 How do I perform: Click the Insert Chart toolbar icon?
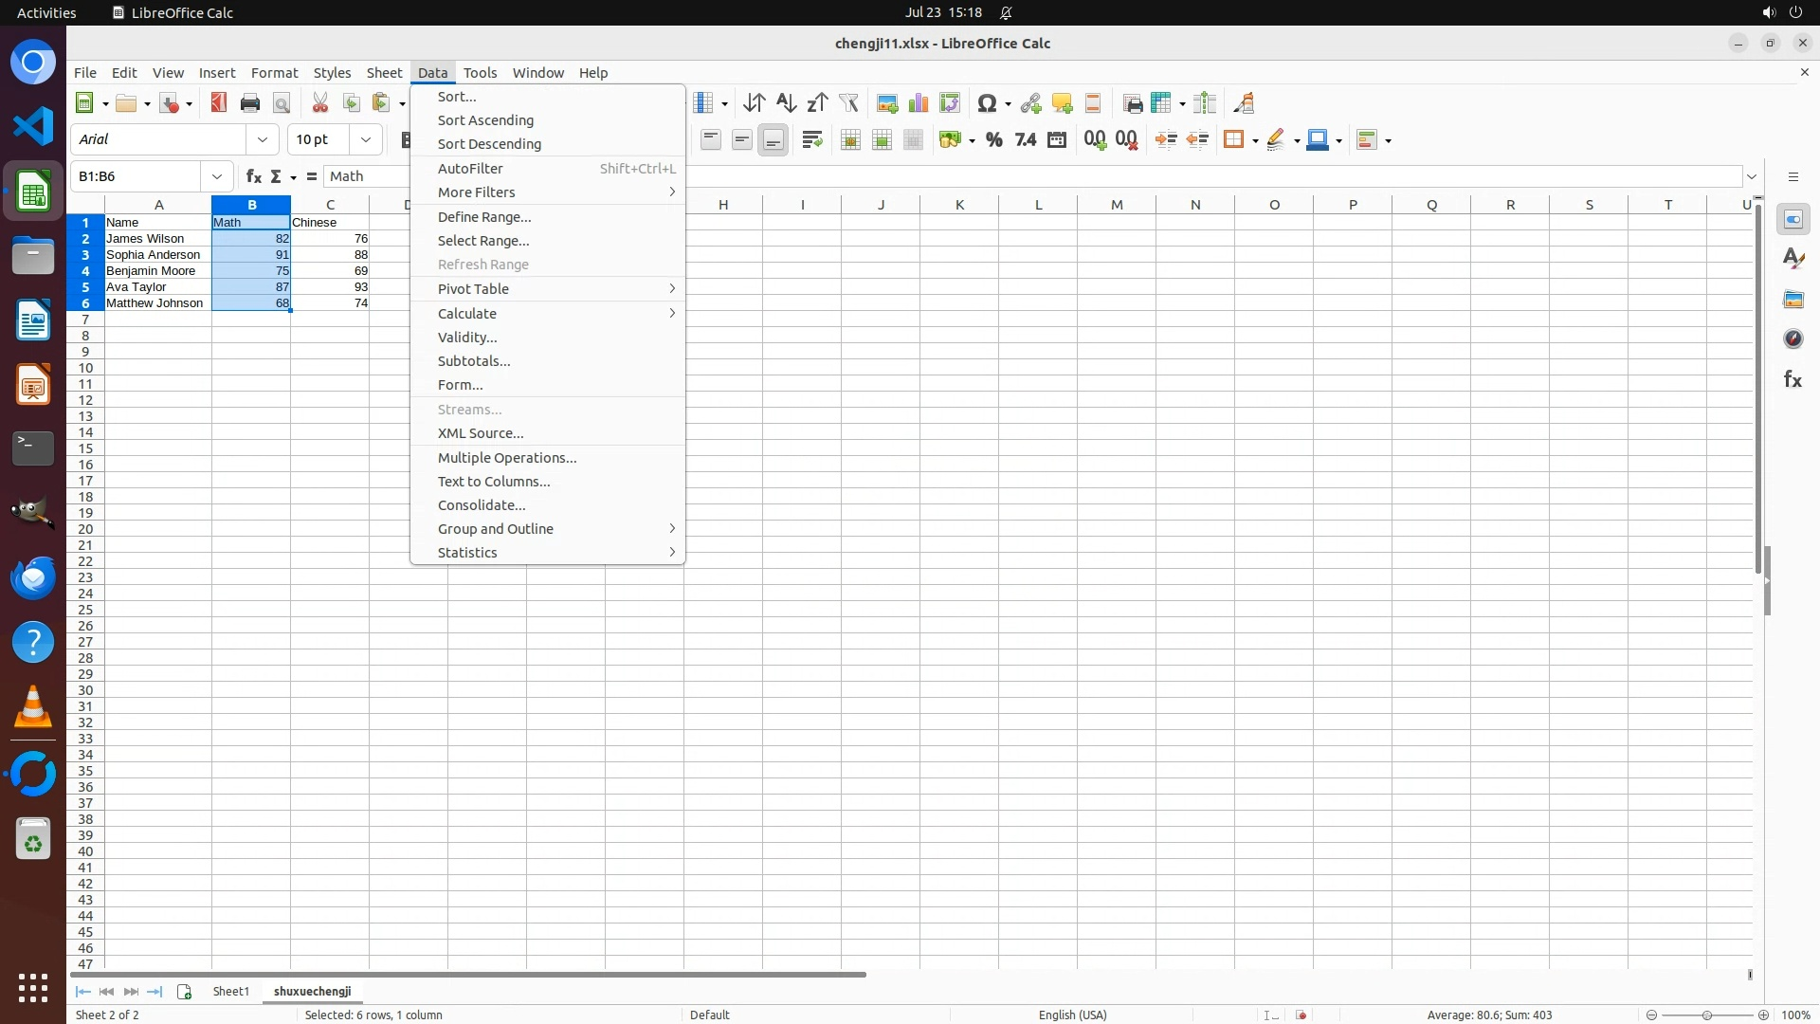click(918, 103)
